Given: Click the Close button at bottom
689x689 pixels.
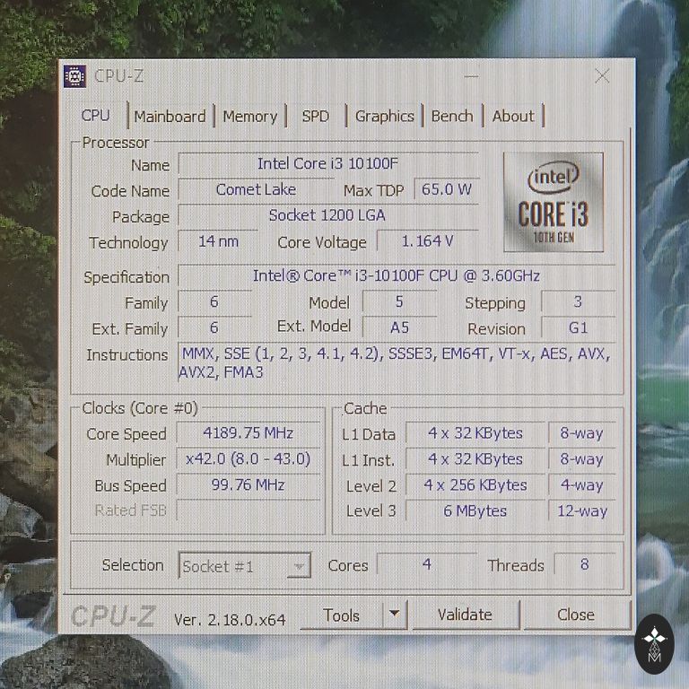Looking at the screenshot, I should pyautogui.click(x=575, y=615).
